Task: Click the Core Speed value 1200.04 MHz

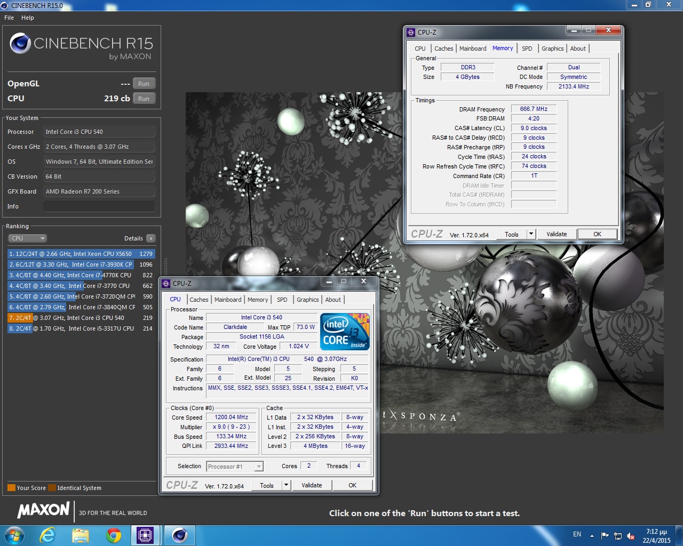Action: tap(232, 417)
